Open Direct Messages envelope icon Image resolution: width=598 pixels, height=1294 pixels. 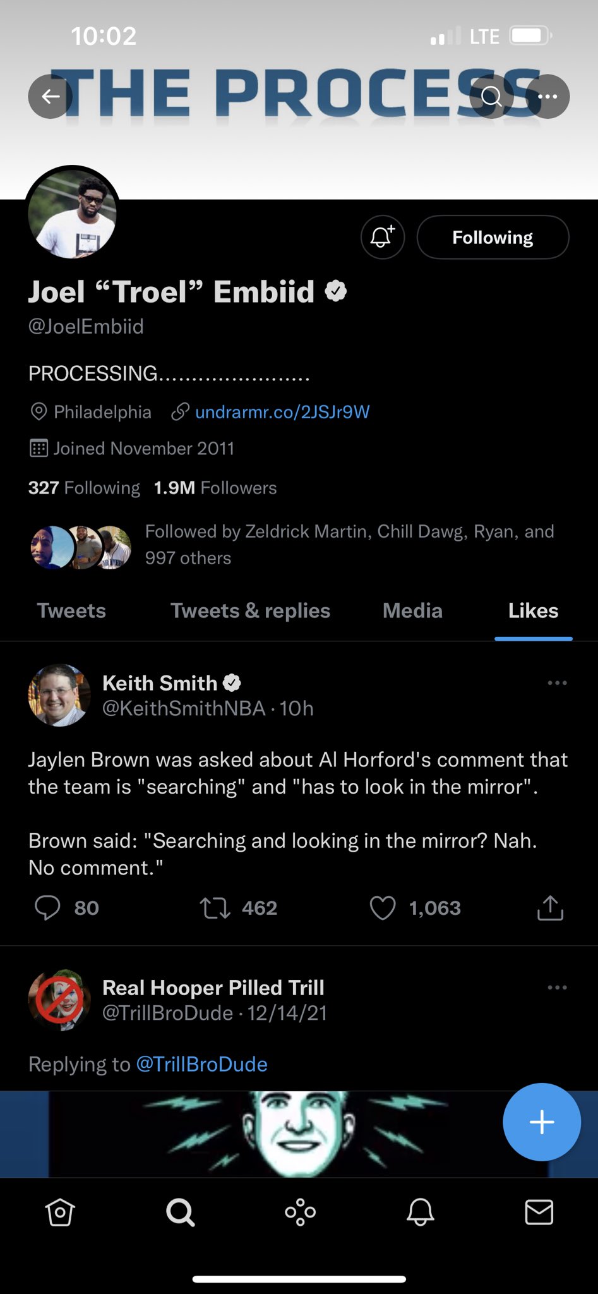pyautogui.click(x=539, y=1212)
